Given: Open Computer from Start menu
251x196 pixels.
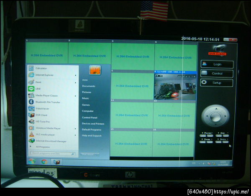Looking at the screenshot, I should coord(88,111).
